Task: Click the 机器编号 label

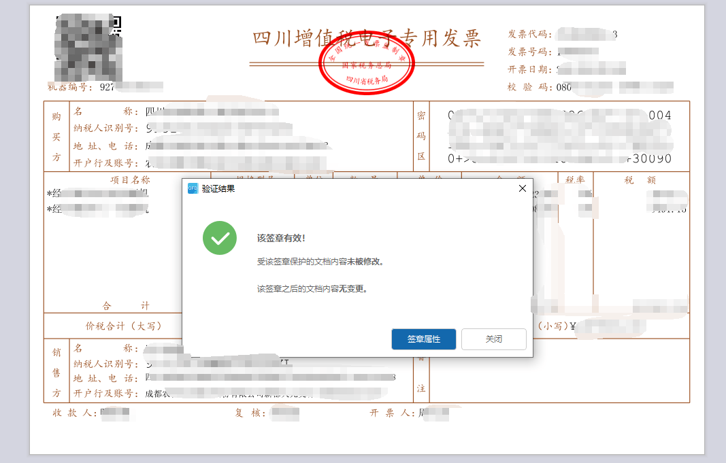Action: tap(70, 87)
